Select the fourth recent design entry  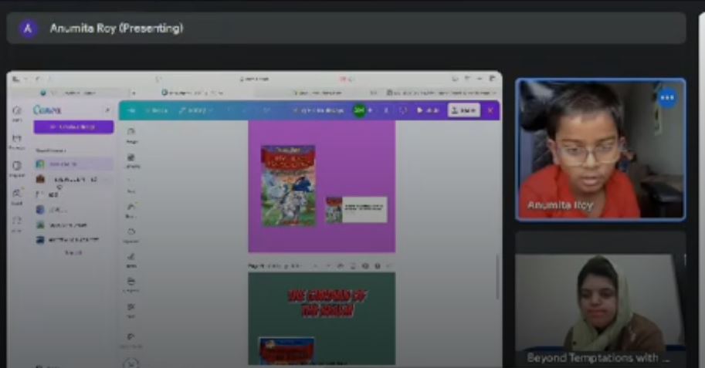(x=73, y=210)
